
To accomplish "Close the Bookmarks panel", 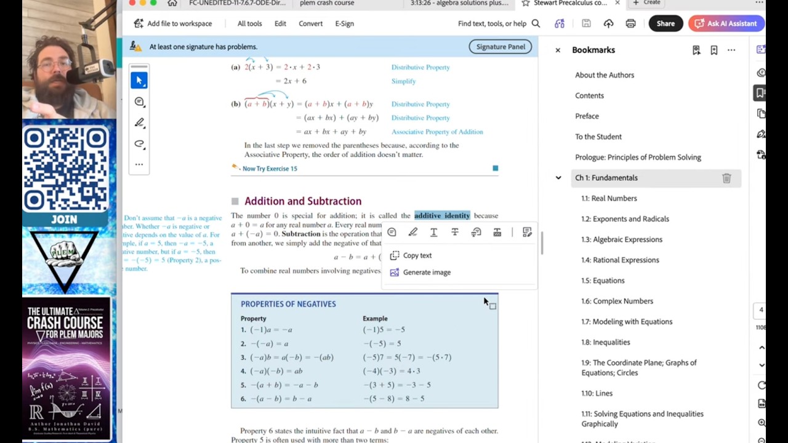I will 558,50.
